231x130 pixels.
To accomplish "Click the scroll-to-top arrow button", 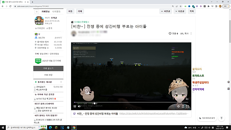I will point(221,118).
